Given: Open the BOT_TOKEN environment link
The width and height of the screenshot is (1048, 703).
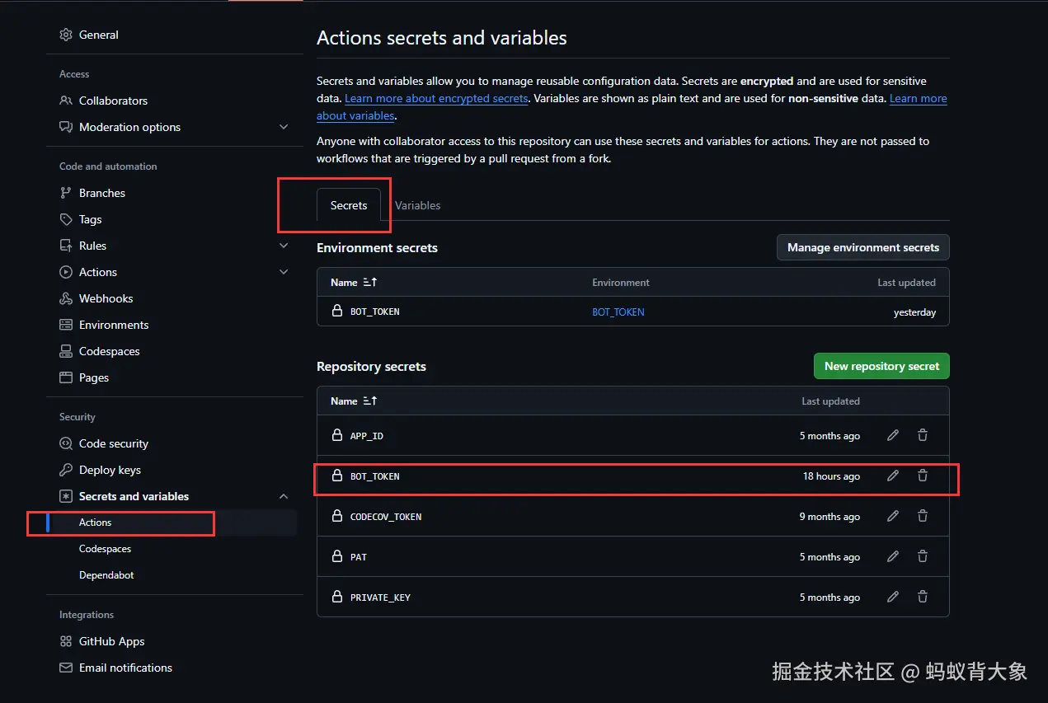Looking at the screenshot, I should (618, 312).
